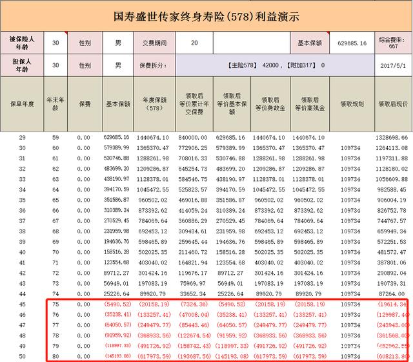Select the cell with value 1328698.66

click(392, 138)
